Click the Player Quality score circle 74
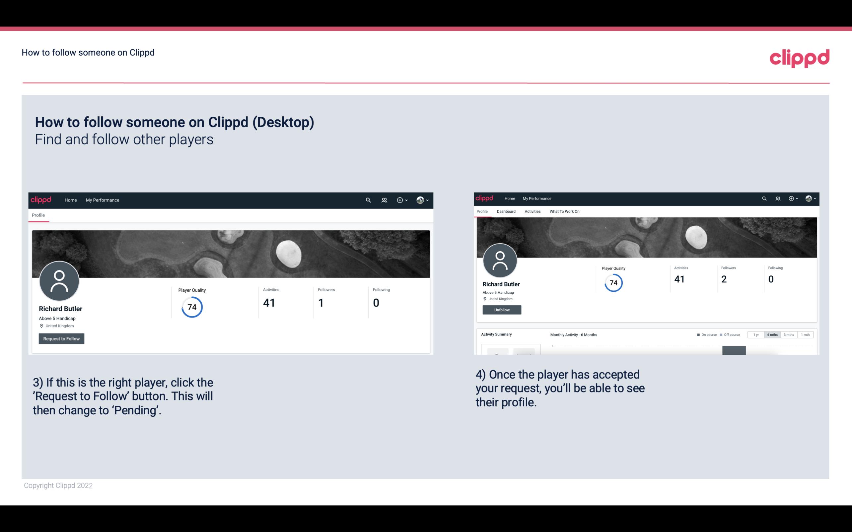 tap(191, 307)
